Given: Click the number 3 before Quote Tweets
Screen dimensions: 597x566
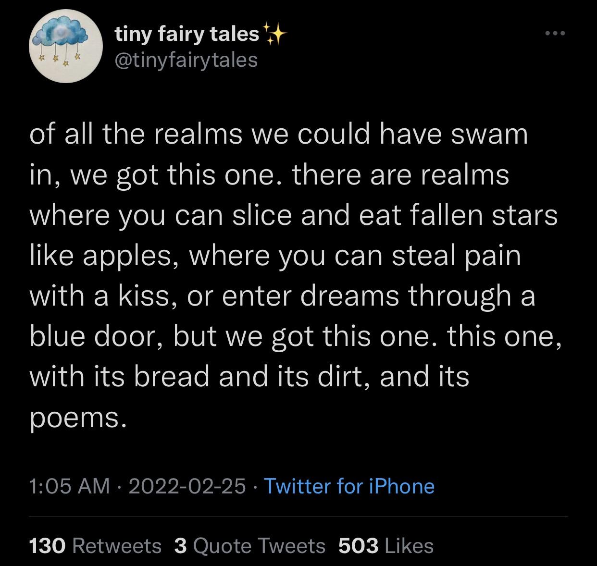Looking at the screenshot, I should tap(180, 545).
